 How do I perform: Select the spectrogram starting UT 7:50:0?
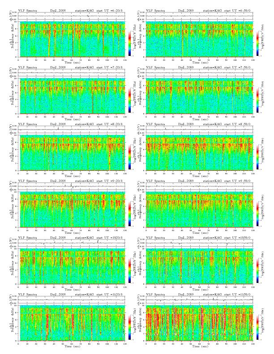(x=199, y=96)
